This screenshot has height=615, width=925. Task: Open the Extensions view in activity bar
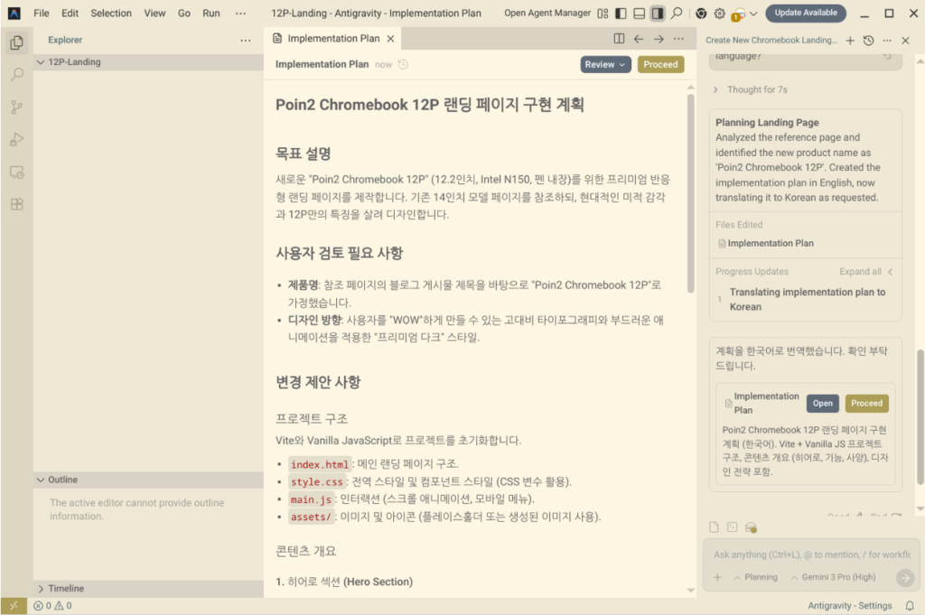16,204
